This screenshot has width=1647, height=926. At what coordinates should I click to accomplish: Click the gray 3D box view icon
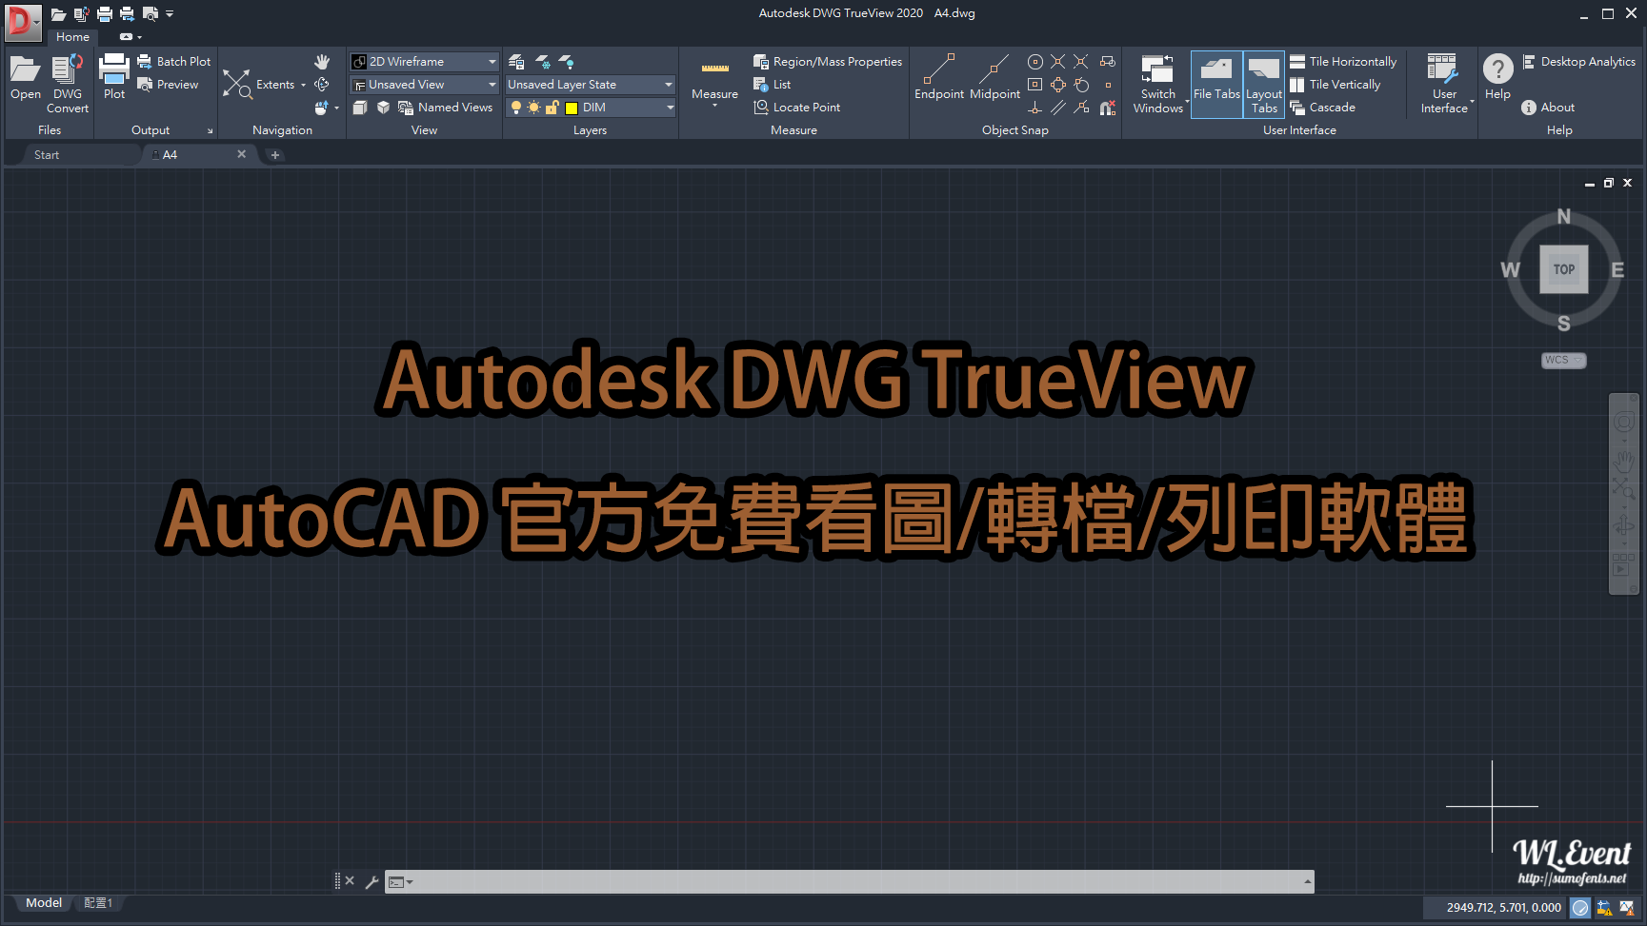360,108
